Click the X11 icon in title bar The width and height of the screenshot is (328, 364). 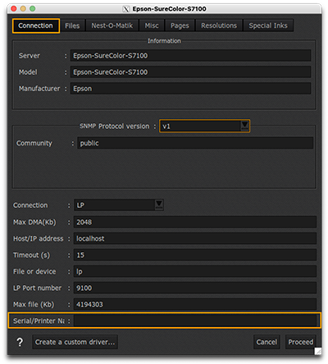pos(126,9)
